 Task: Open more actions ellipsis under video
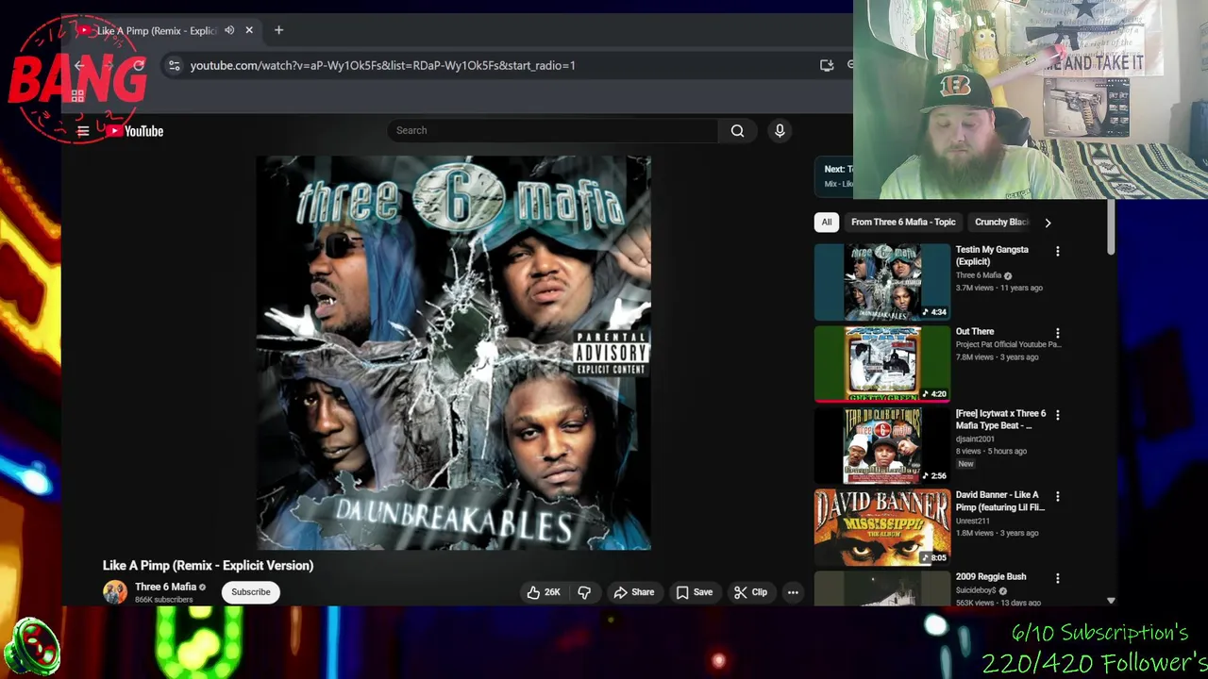pyautogui.click(x=793, y=592)
